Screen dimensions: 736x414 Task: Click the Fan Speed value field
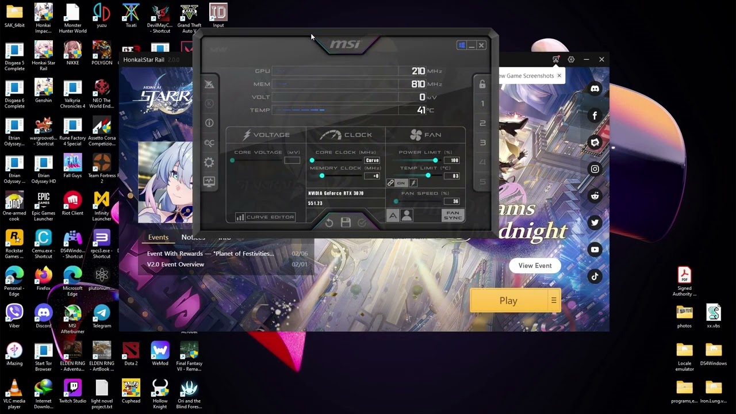pyautogui.click(x=452, y=201)
